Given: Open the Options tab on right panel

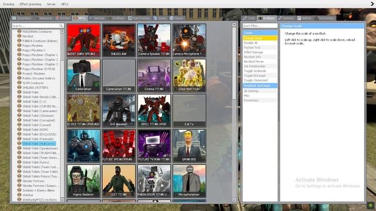Looking at the screenshot, I should [286, 18].
